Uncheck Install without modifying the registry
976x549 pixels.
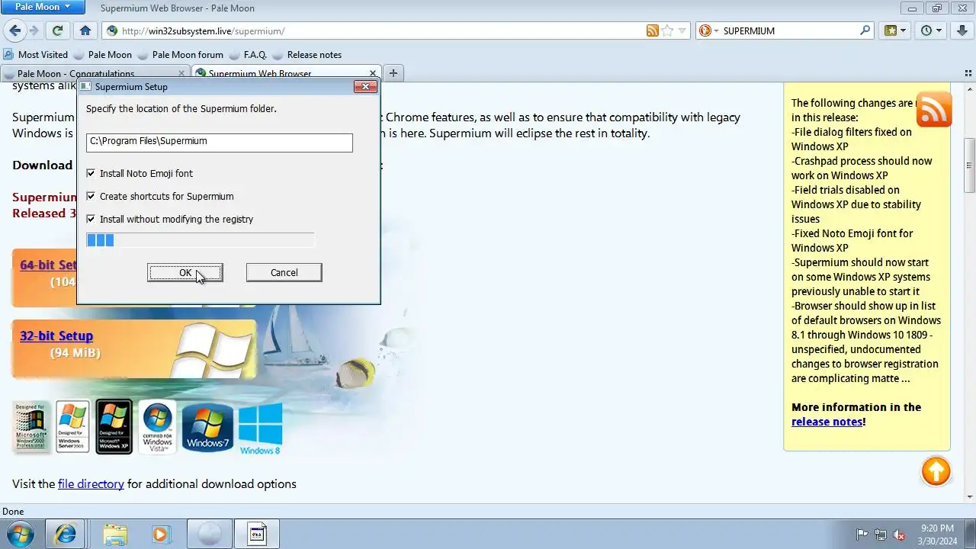click(x=91, y=220)
